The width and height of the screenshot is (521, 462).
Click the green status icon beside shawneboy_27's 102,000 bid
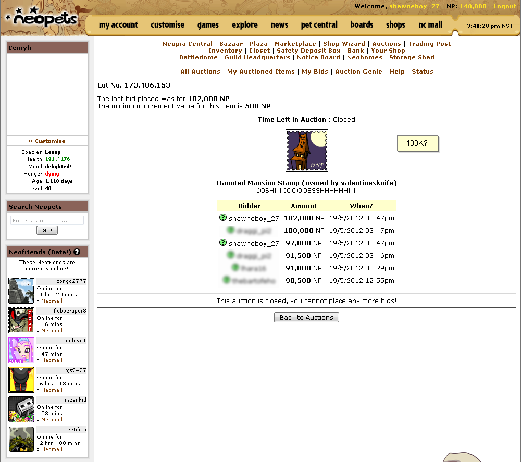point(223,218)
